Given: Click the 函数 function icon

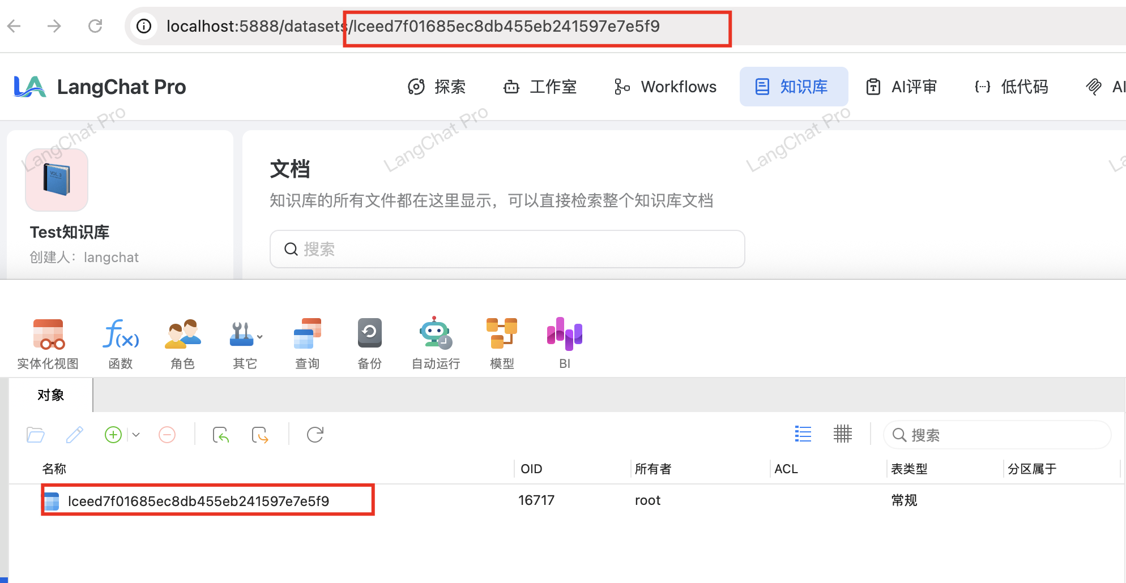Looking at the screenshot, I should [121, 335].
